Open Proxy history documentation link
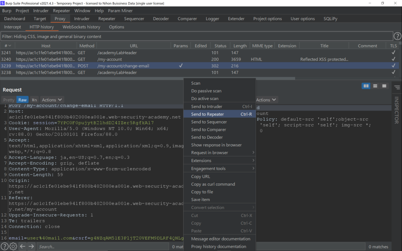Viewport: 402px width, 251px height. [219, 246]
